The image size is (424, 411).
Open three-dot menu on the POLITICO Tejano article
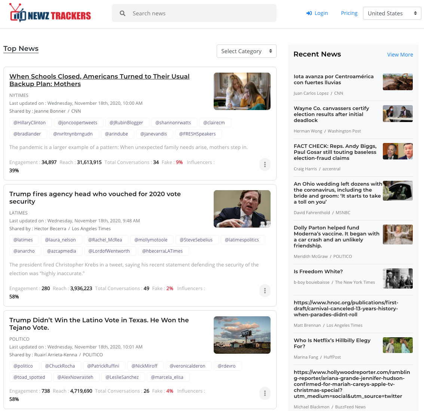(265, 393)
